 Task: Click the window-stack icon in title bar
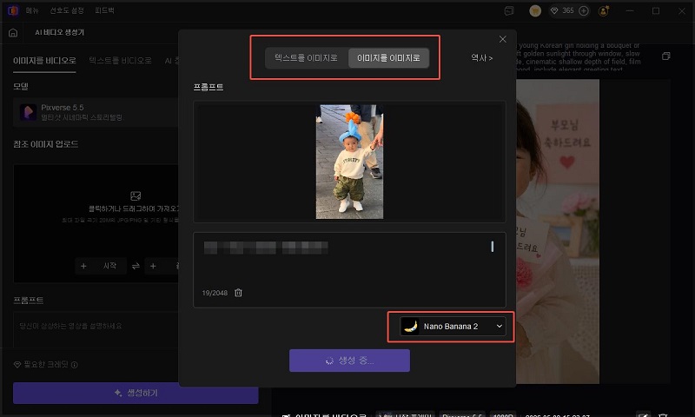(509, 10)
